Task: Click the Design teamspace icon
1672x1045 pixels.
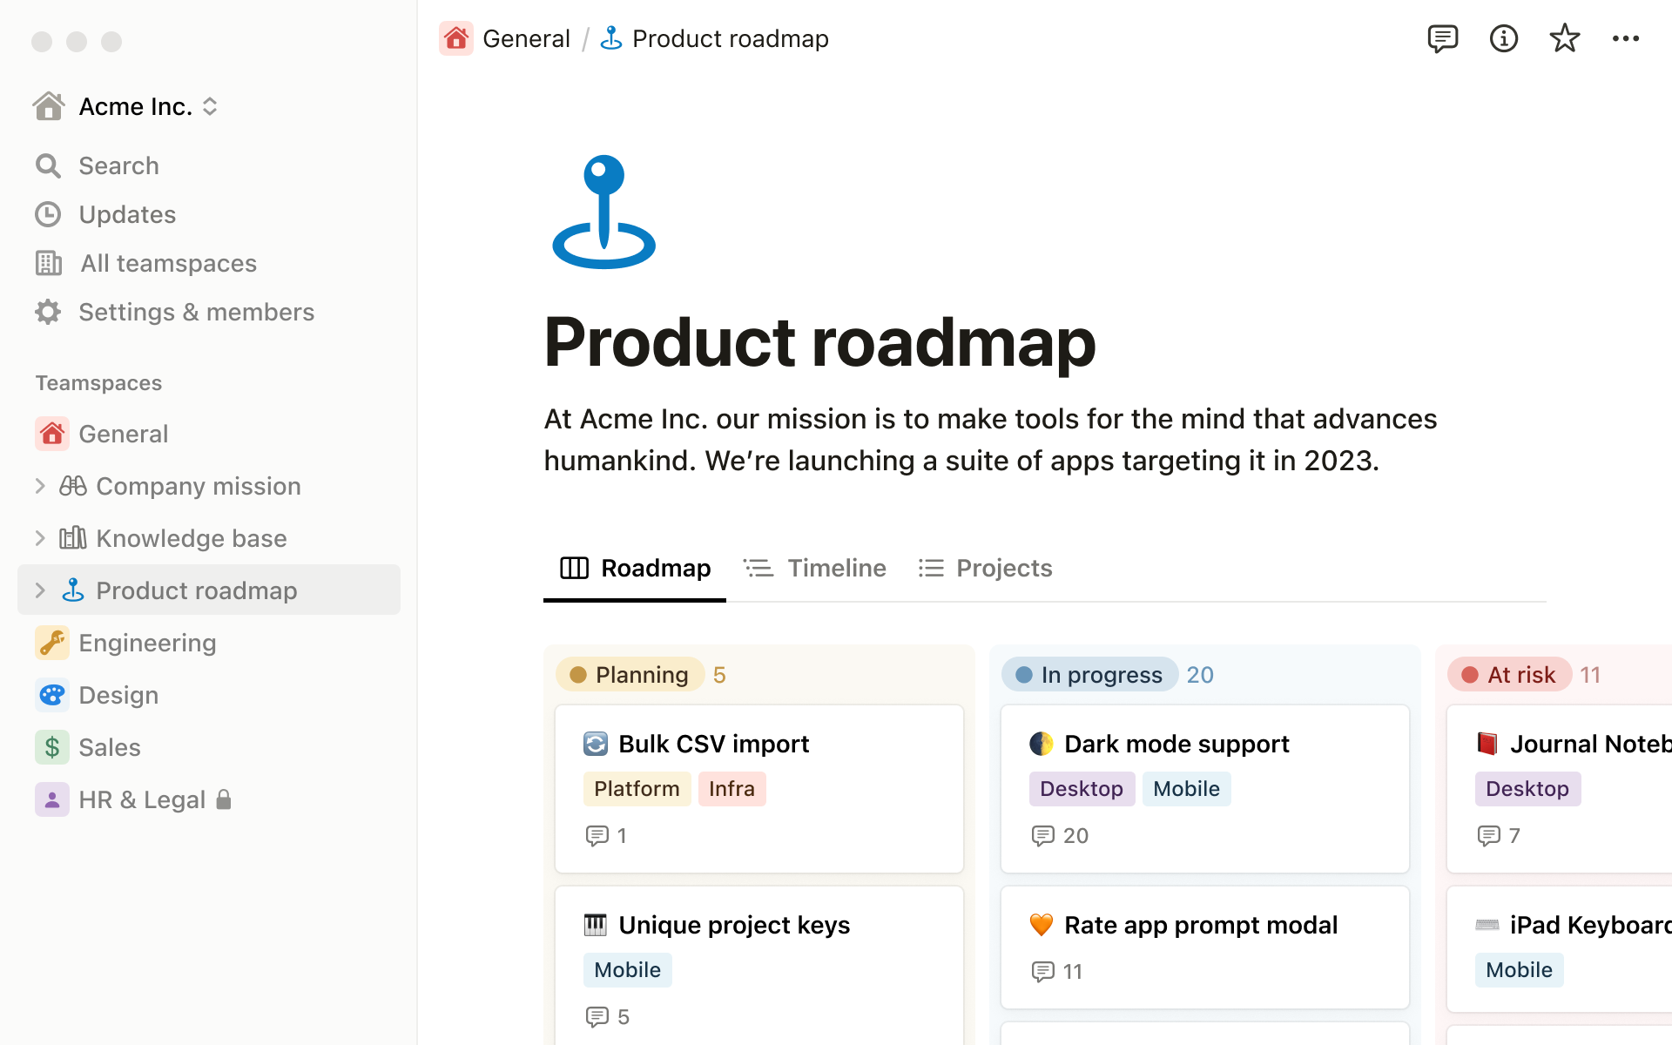Action: tap(51, 695)
